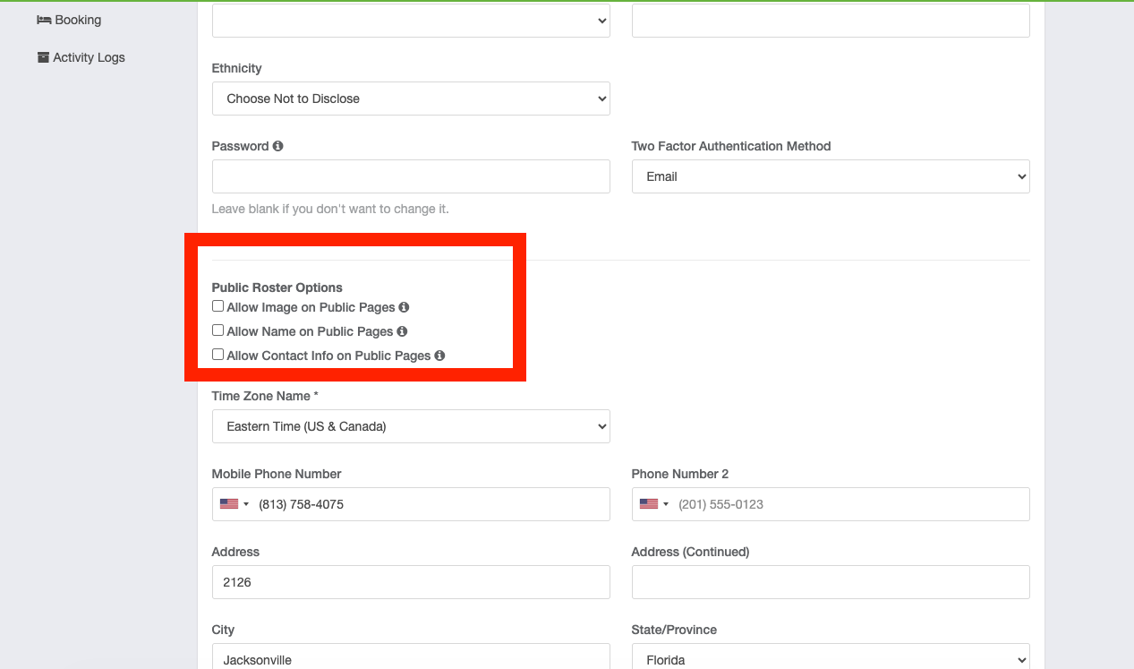Click the US flag in Mobile Phone Number

point(229,504)
